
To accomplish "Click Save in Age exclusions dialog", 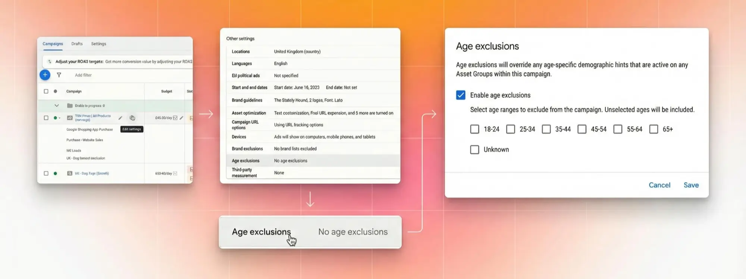I will [x=691, y=185].
